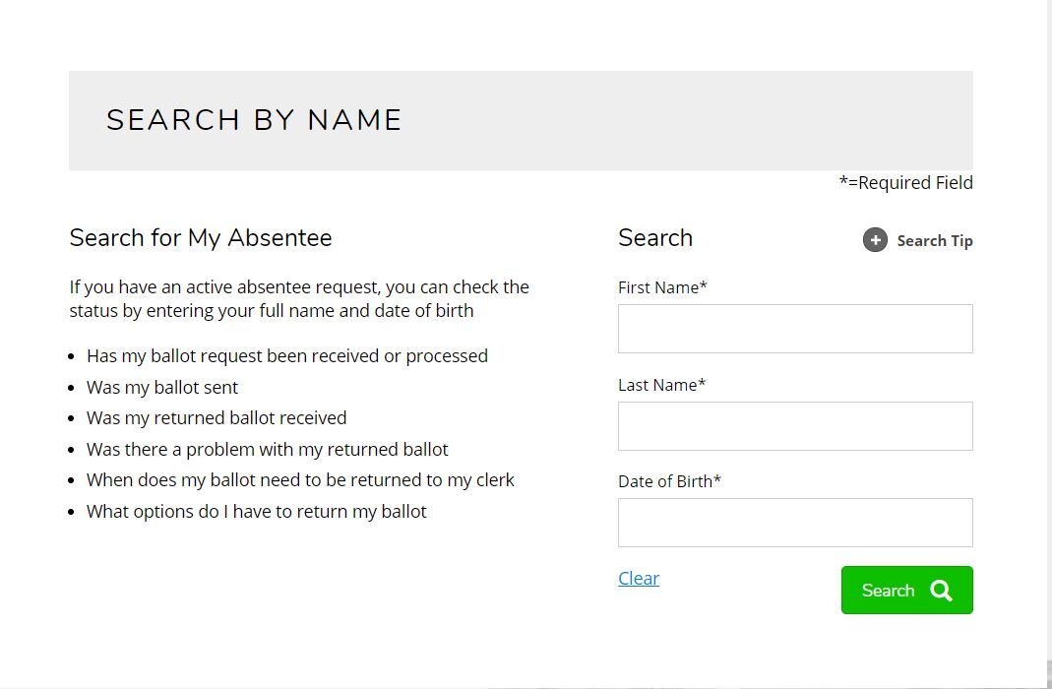
Task: Click the bullet about returning my ballot options
Action: pos(256,511)
